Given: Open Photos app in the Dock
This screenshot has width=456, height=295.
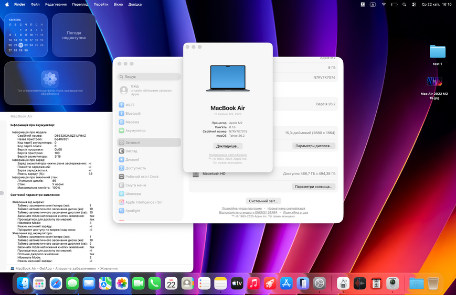Looking at the screenshot, I should click(x=122, y=283).
